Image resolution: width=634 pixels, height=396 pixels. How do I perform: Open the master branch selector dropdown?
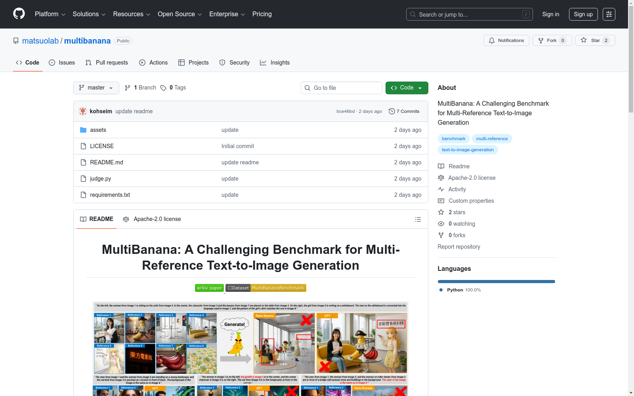(x=96, y=88)
